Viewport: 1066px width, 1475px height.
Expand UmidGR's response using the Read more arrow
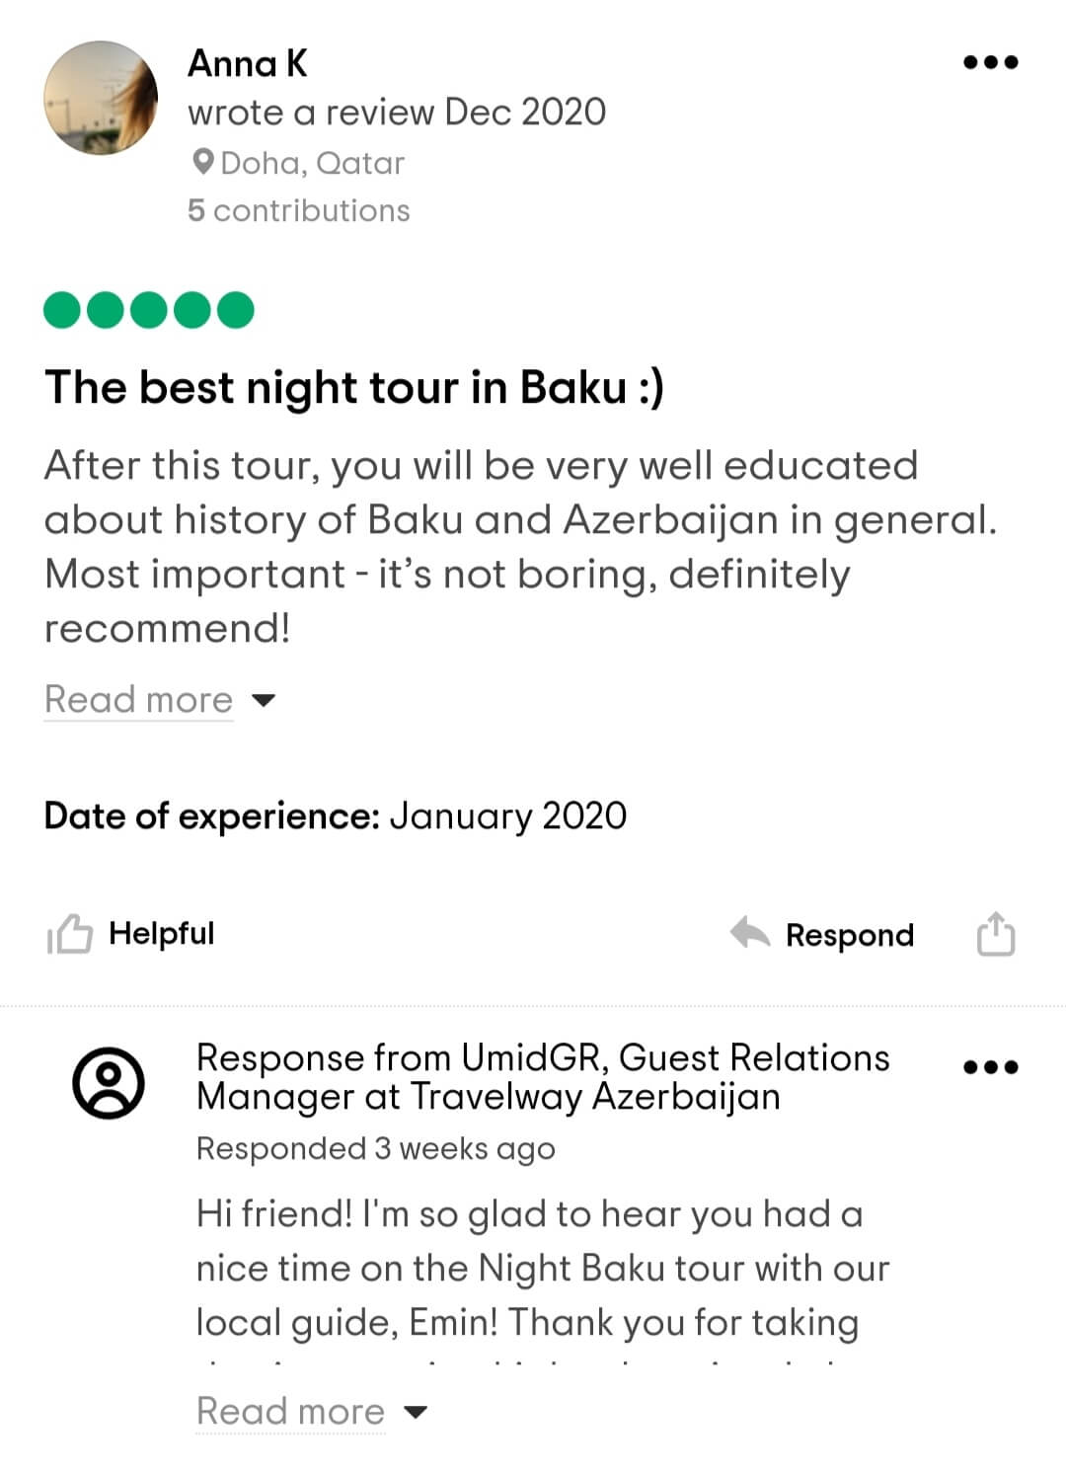(417, 1412)
